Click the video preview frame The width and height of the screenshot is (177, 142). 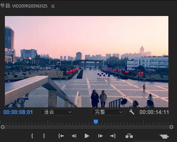(87, 61)
